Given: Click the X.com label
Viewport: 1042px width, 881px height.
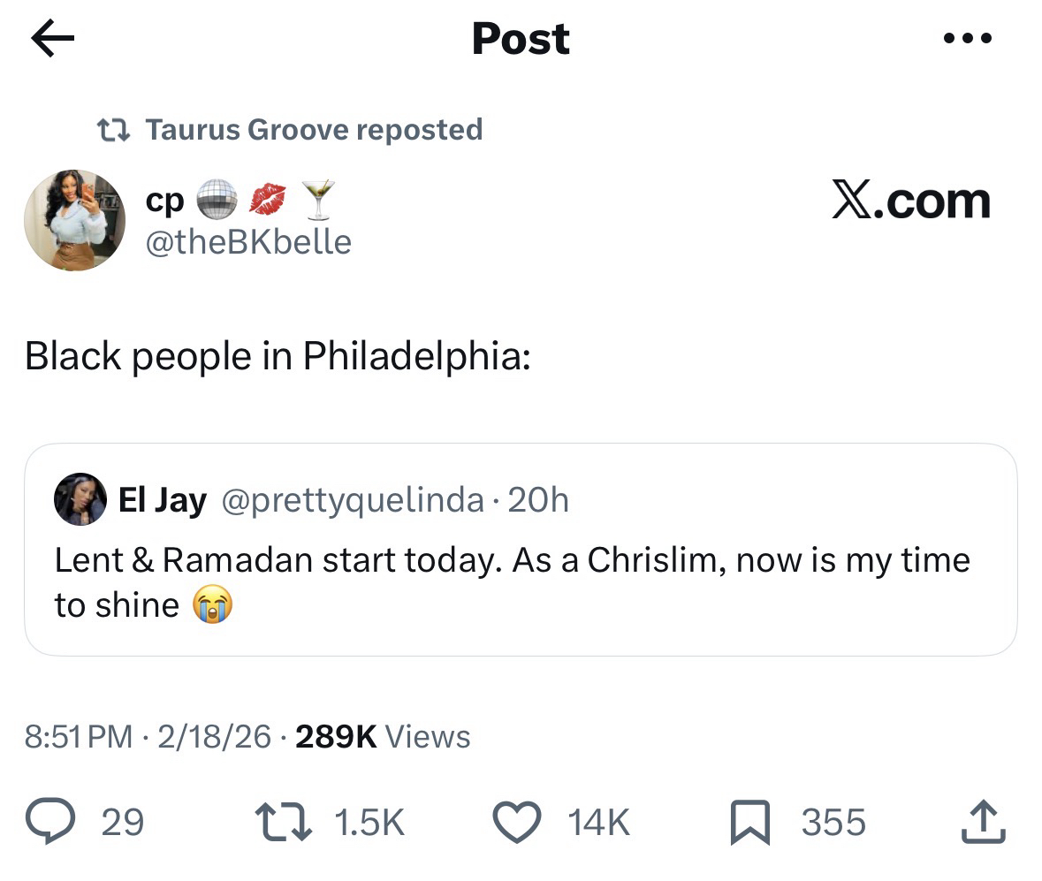Looking at the screenshot, I should tap(910, 201).
